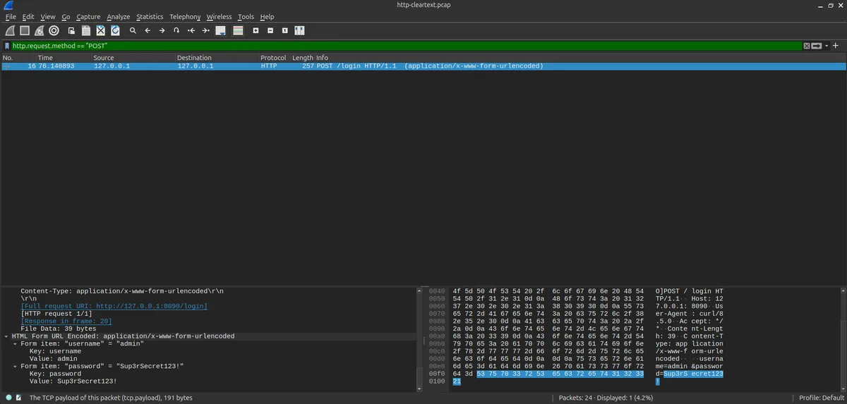Open the Wireless menu
Viewport: 847px width, 404px height.
coord(219,17)
